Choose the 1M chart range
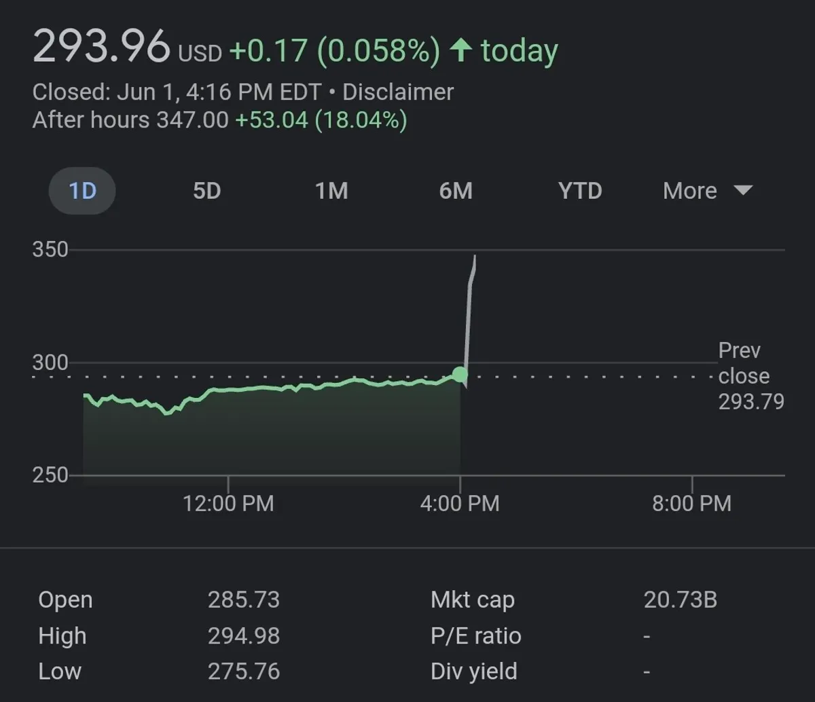Screen dimensions: 815x702 [331, 191]
